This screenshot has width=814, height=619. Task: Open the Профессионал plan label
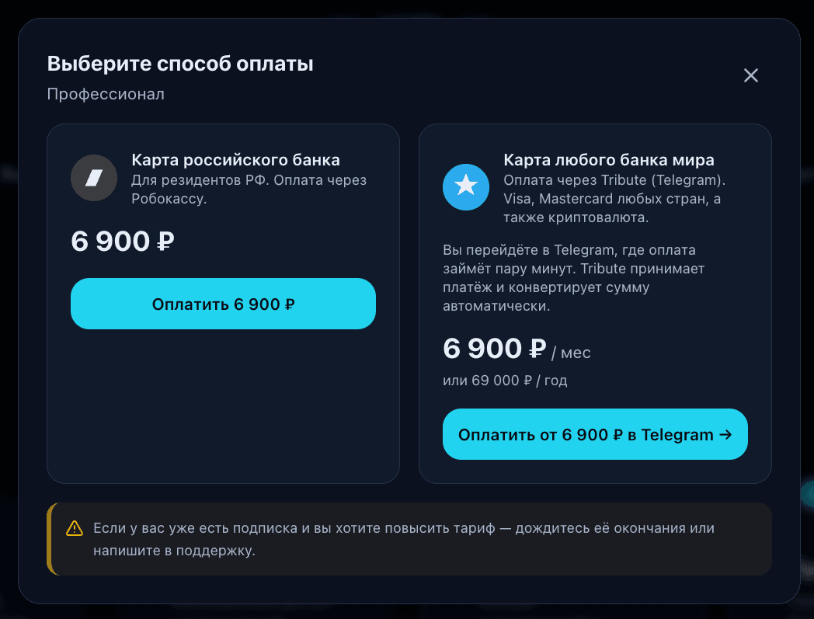pyautogui.click(x=106, y=94)
